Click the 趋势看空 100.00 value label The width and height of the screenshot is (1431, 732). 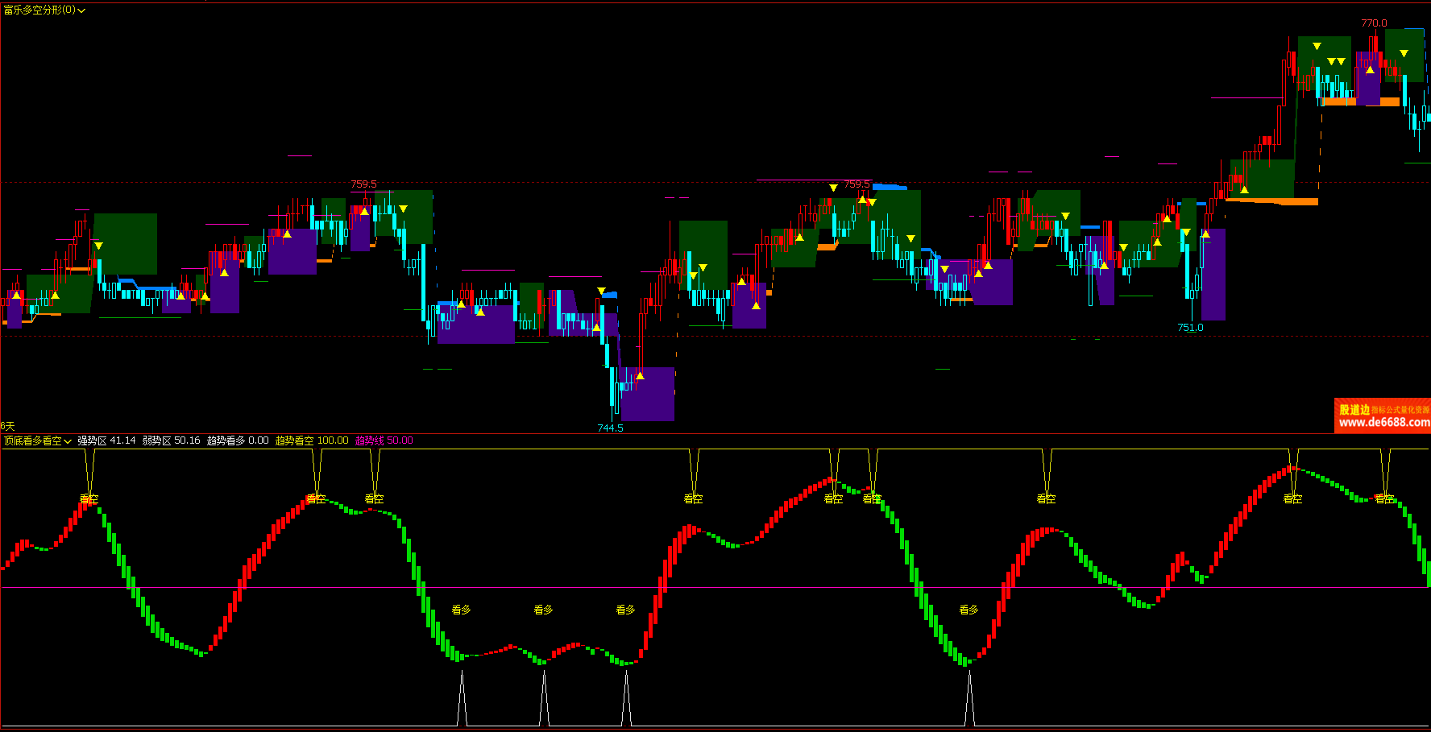[312, 440]
